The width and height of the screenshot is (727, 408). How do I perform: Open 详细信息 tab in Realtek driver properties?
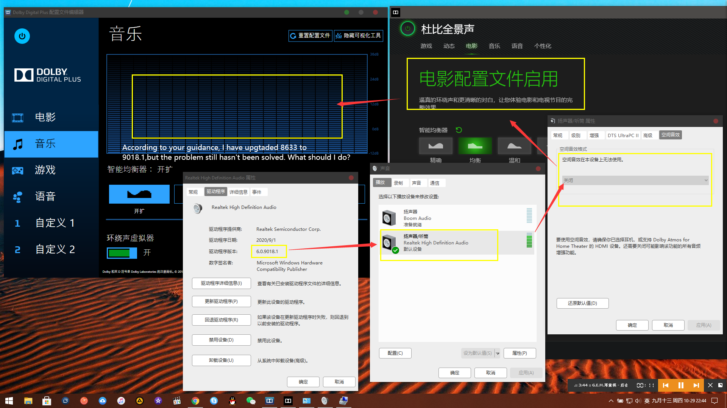tap(239, 192)
